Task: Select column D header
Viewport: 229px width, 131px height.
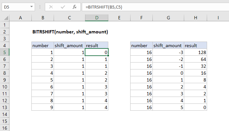Action: click(x=97, y=18)
